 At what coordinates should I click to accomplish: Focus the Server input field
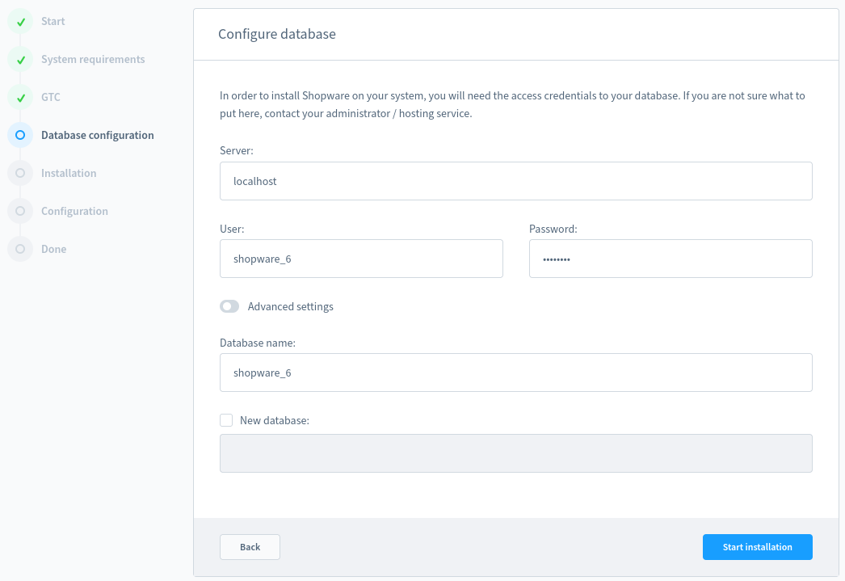515,181
